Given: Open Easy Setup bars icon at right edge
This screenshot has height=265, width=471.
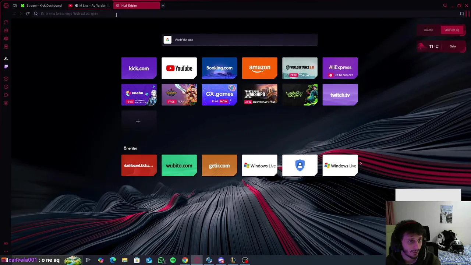Looking at the screenshot, I should tap(468, 14).
